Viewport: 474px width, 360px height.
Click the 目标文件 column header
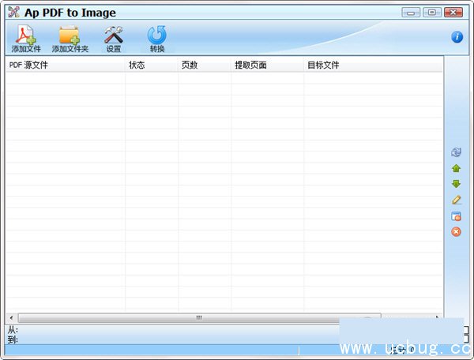373,65
